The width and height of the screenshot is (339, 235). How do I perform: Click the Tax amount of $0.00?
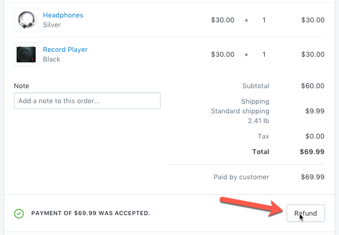point(315,136)
